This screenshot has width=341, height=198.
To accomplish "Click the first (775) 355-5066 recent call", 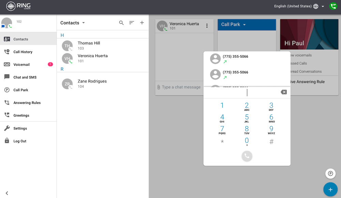I will (x=247, y=59).
